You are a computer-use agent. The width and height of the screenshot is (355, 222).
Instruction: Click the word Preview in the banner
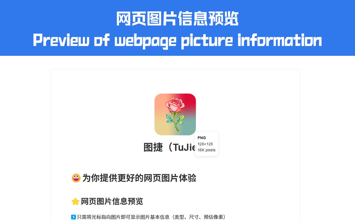[61, 41]
